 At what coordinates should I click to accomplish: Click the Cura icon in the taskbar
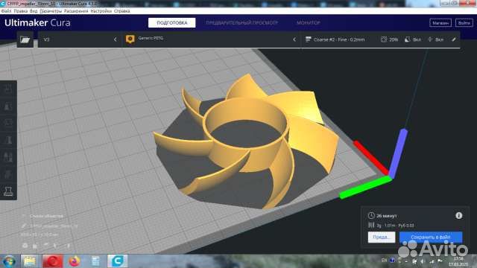118,261
